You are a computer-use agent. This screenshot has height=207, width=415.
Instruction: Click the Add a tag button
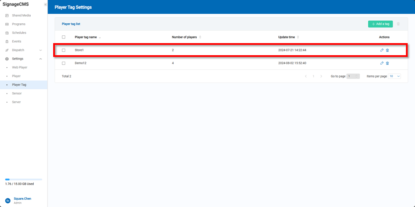380,24
